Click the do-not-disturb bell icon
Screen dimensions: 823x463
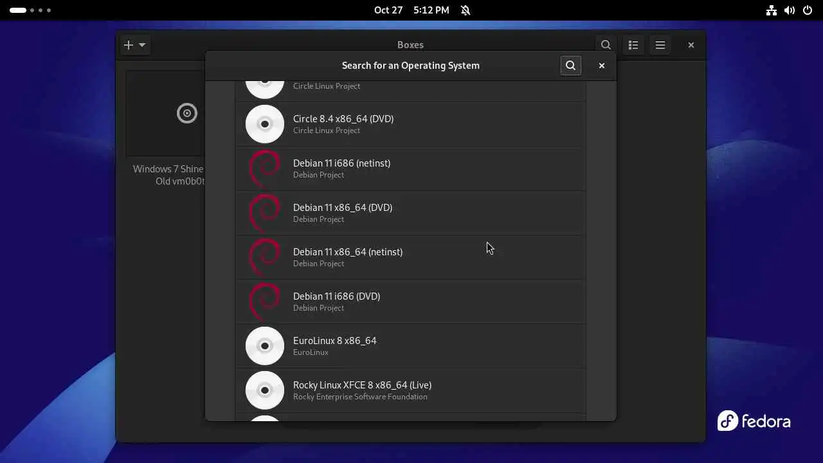tap(466, 10)
